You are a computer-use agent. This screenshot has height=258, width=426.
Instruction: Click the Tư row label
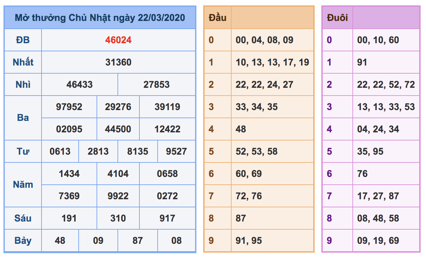coord(22,151)
